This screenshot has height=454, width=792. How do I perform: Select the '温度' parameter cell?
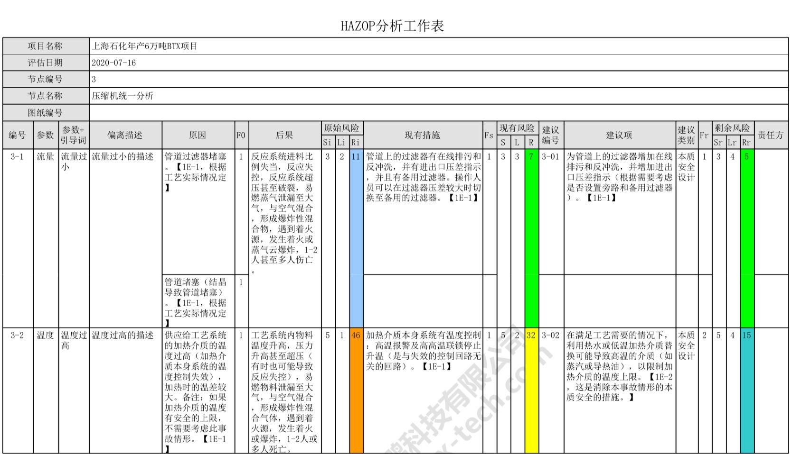[46, 390]
